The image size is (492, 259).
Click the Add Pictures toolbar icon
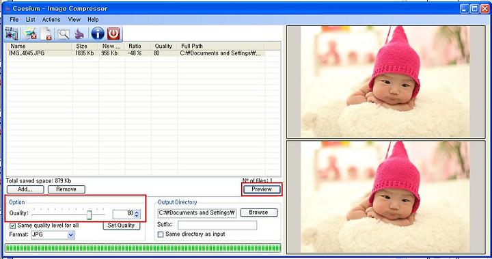click(x=12, y=33)
